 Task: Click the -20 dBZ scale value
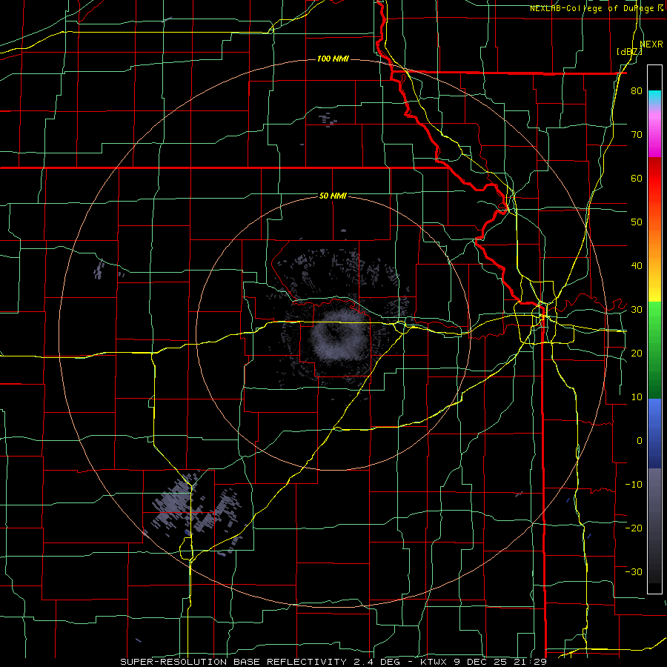pos(634,528)
